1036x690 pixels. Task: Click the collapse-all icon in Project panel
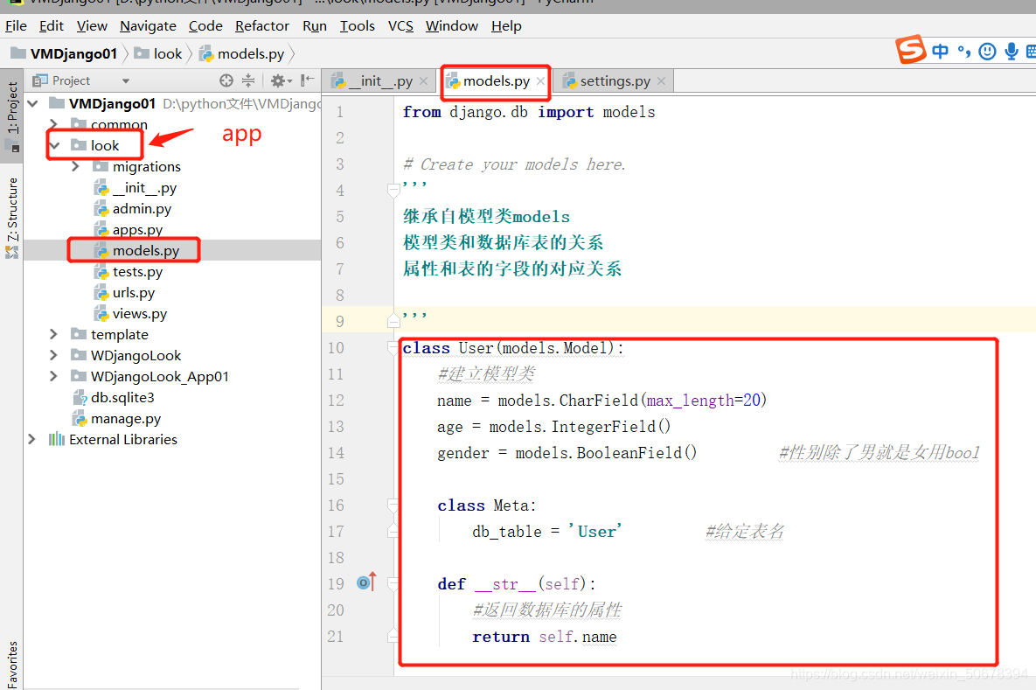pos(248,80)
